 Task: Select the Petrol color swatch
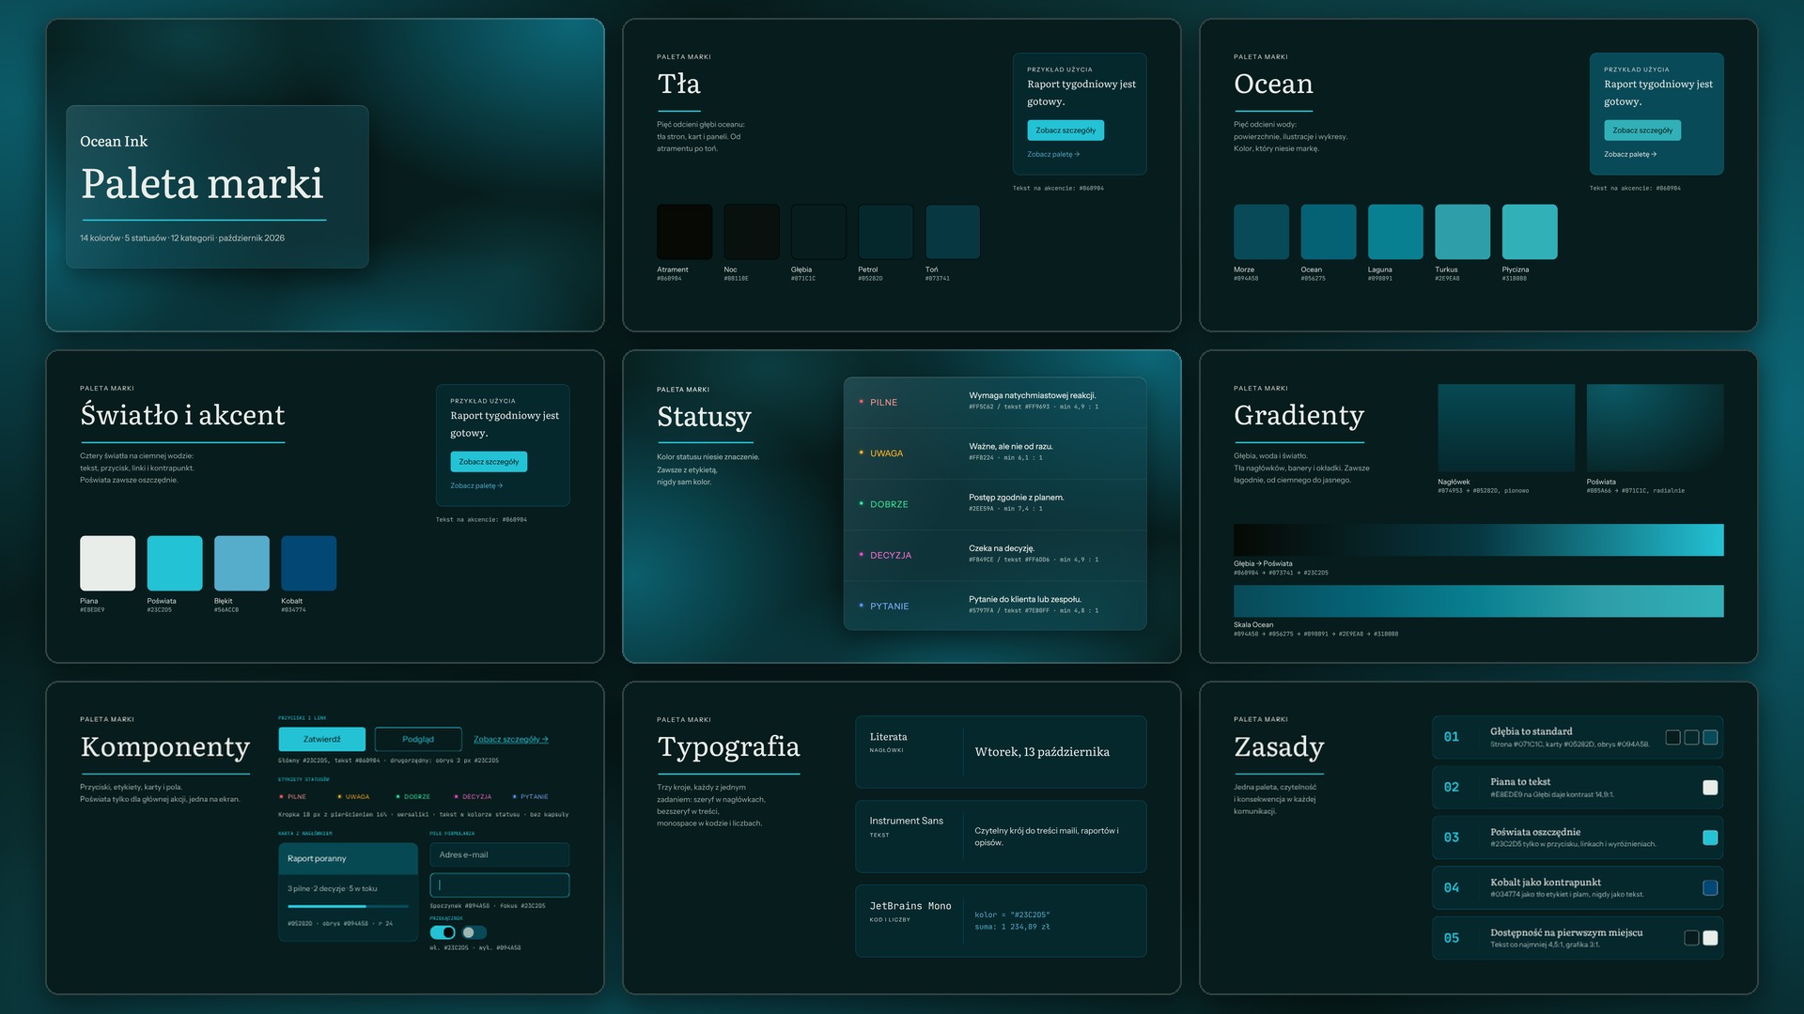point(885,231)
